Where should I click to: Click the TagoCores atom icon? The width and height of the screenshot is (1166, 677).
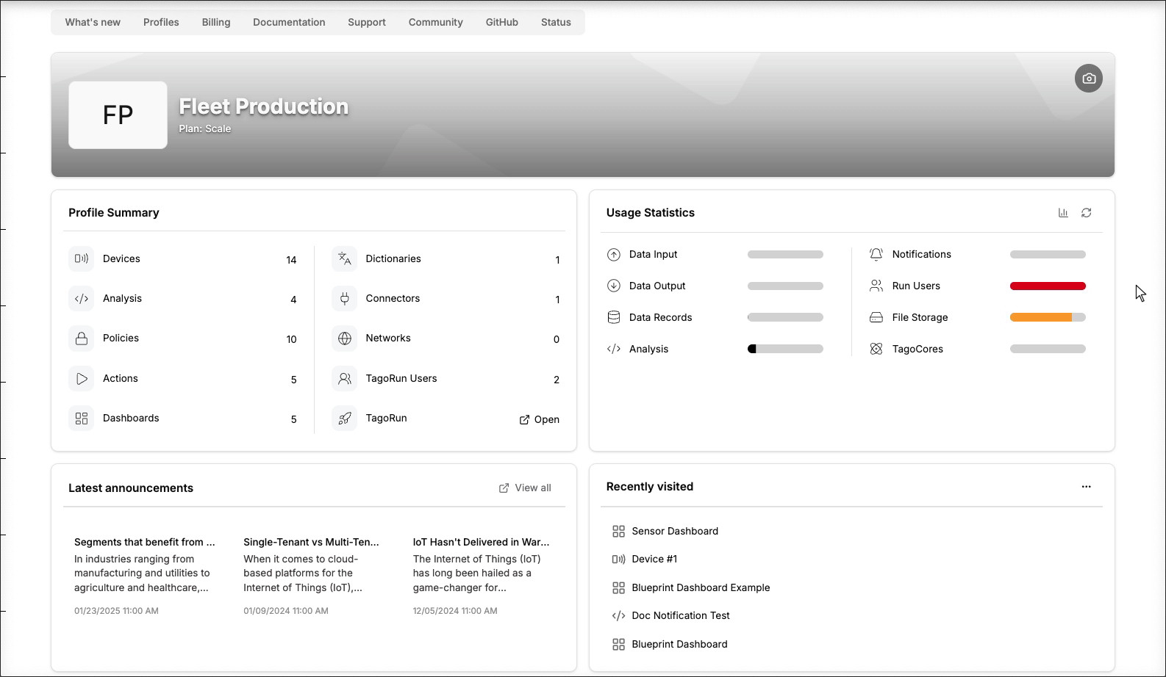click(x=876, y=350)
